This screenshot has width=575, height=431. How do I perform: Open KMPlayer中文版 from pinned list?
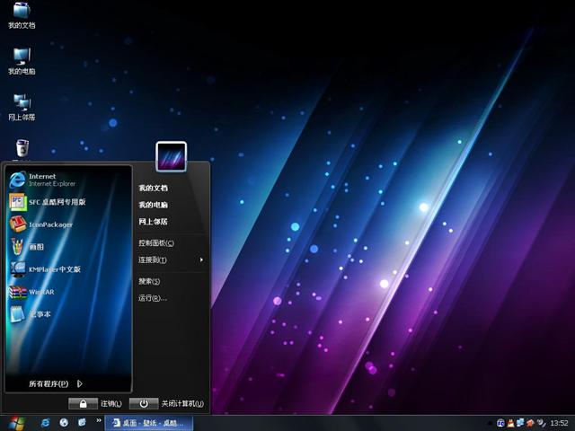(54, 268)
